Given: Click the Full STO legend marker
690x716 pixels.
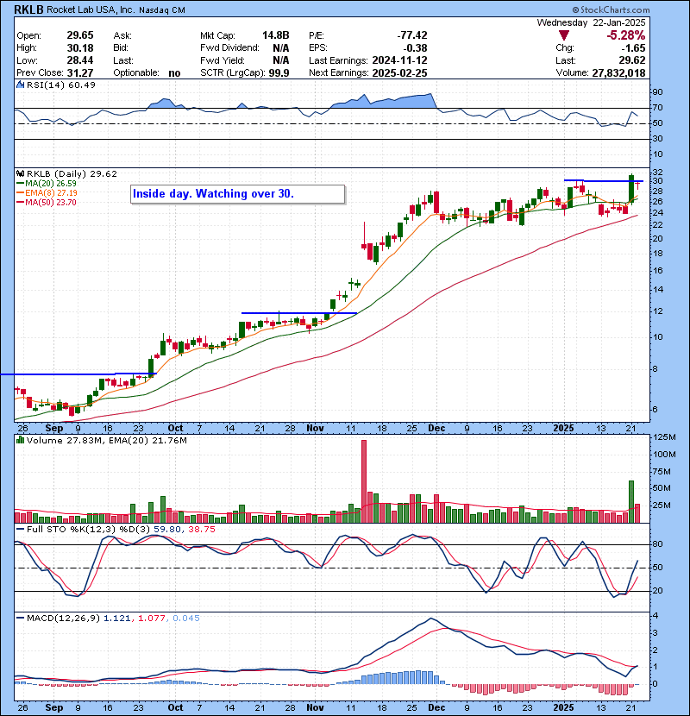Looking at the screenshot, I should pos(19,528).
